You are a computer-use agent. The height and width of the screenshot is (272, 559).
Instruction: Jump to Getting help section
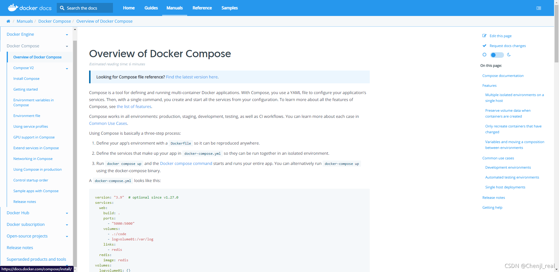[x=492, y=208]
